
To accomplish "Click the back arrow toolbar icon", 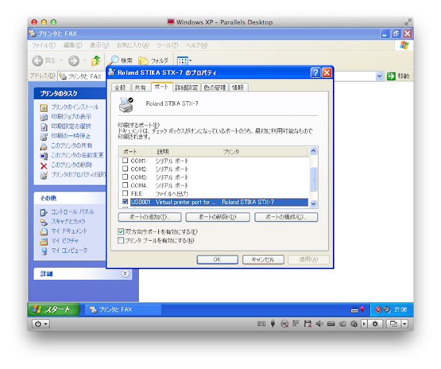I will point(37,61).
